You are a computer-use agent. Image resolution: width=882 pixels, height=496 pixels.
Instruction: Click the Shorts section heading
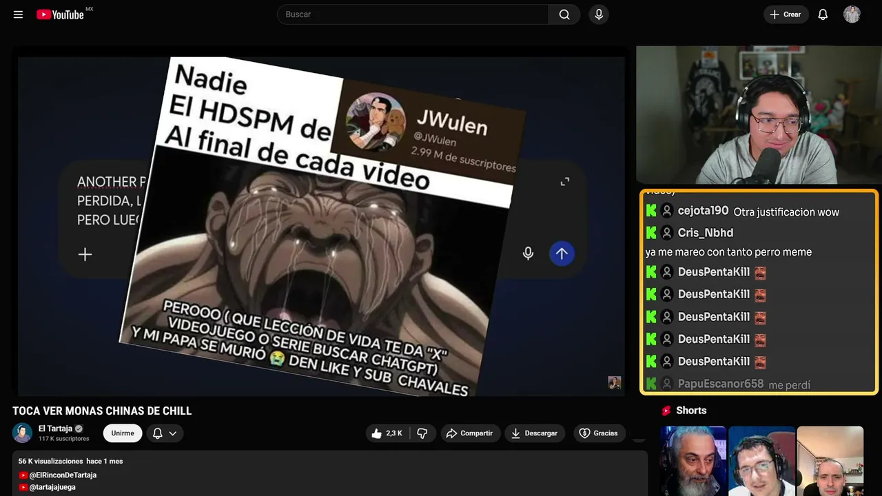(x=691, y=411)
